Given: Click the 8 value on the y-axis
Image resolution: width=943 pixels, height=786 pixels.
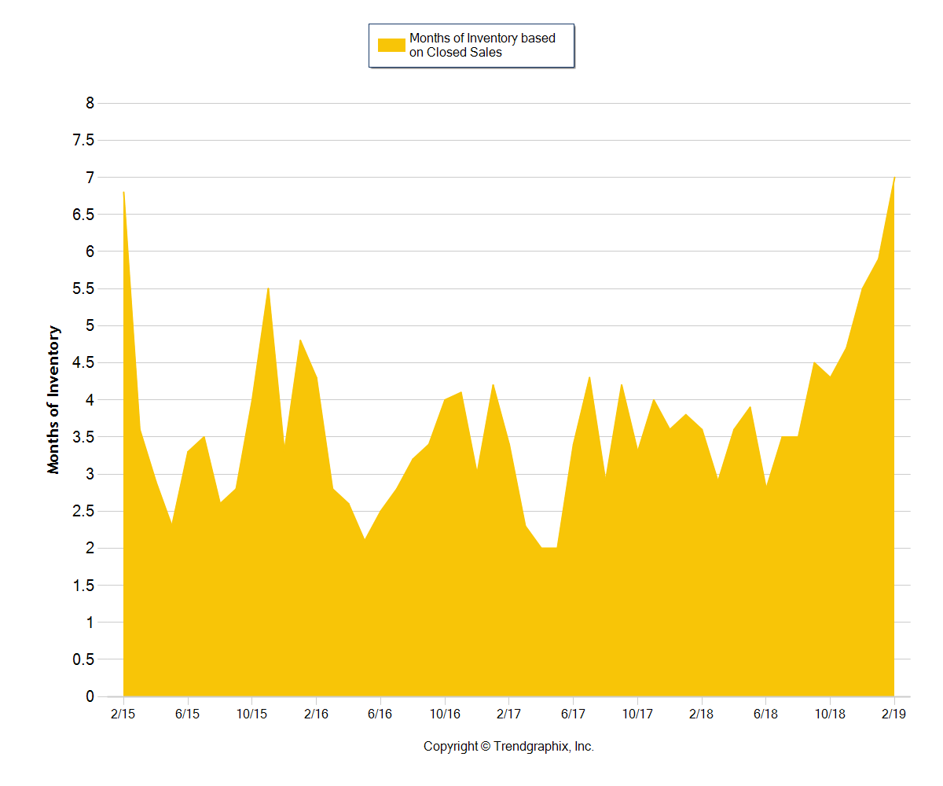Looking at the screenshot, I should 90,103.
